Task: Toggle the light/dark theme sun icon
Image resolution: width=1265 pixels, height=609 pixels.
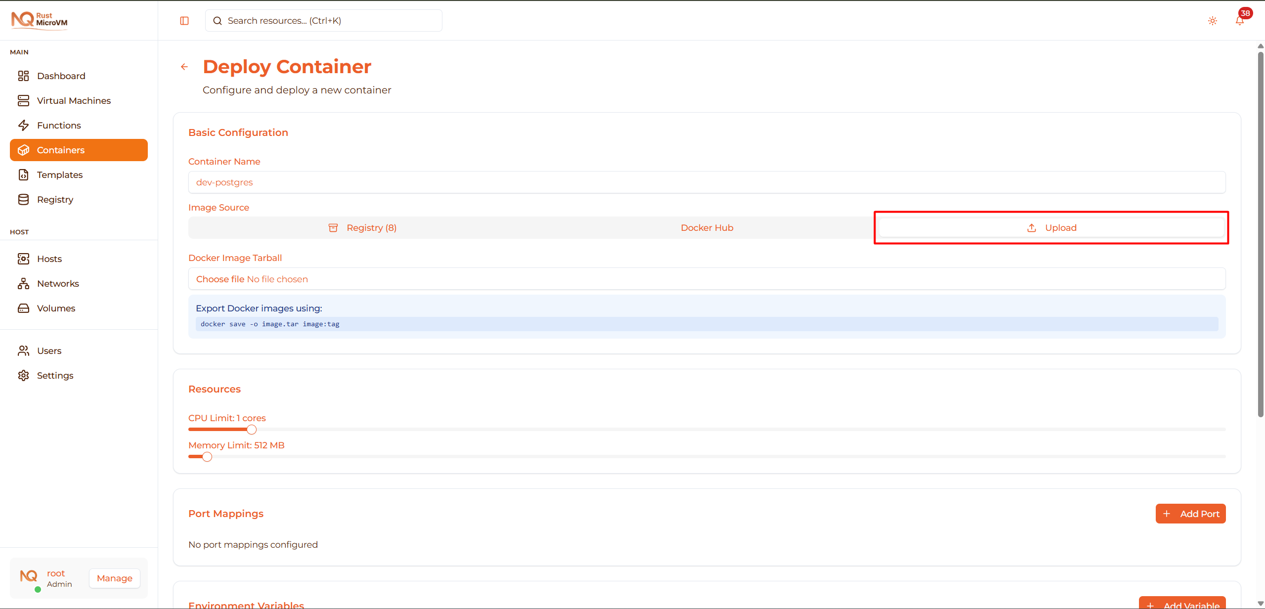Action: (x=1212, y=20)
